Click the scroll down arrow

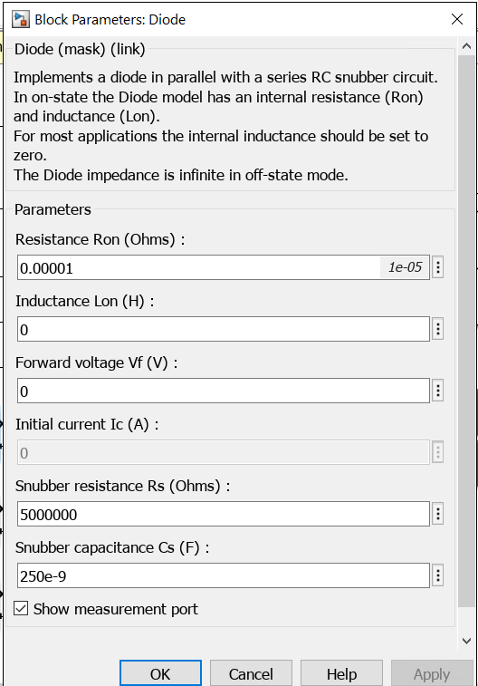pyautogui.click(x=466, y=641)
